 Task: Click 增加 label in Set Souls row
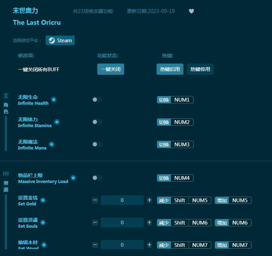click(222, 223)
